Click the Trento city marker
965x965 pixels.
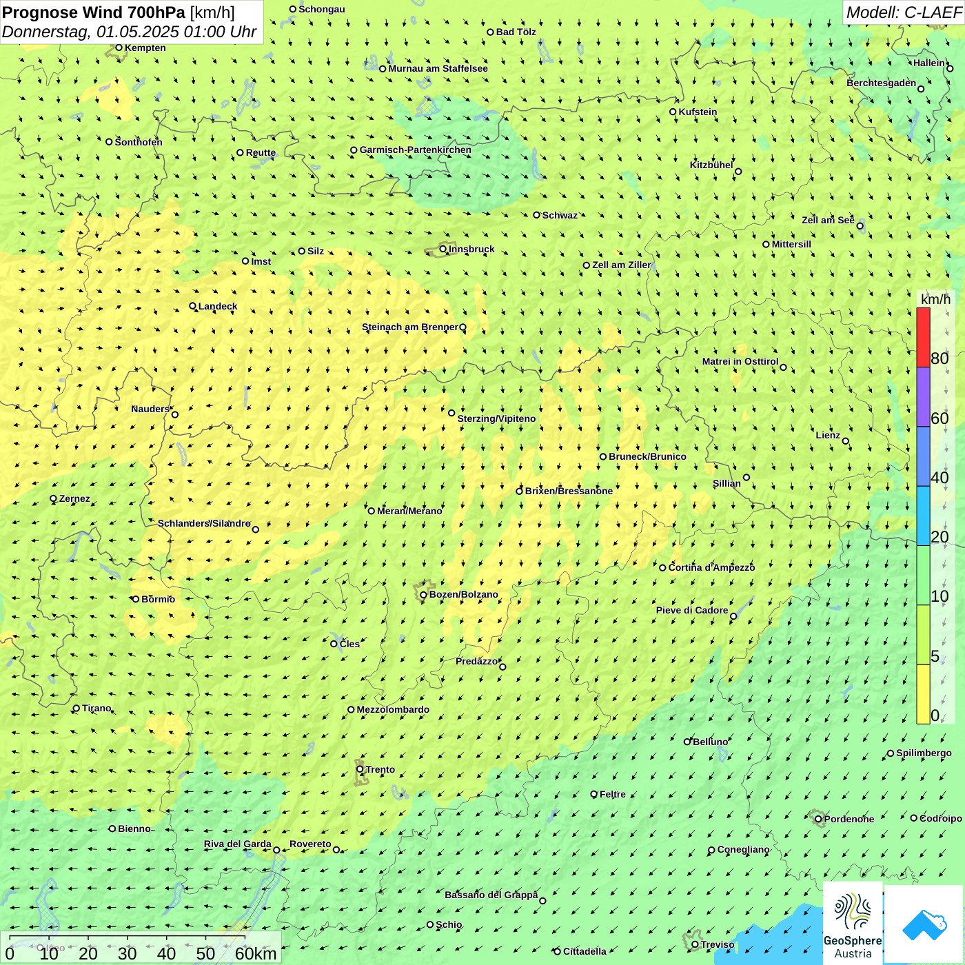pyautogui.click(x=360, y=769)
